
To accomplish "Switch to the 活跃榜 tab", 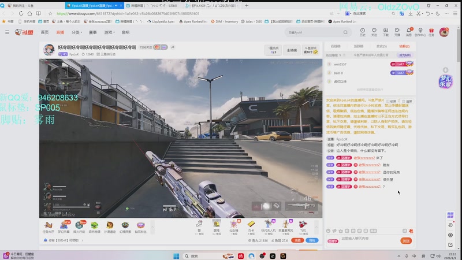I will tap(358, 46).
